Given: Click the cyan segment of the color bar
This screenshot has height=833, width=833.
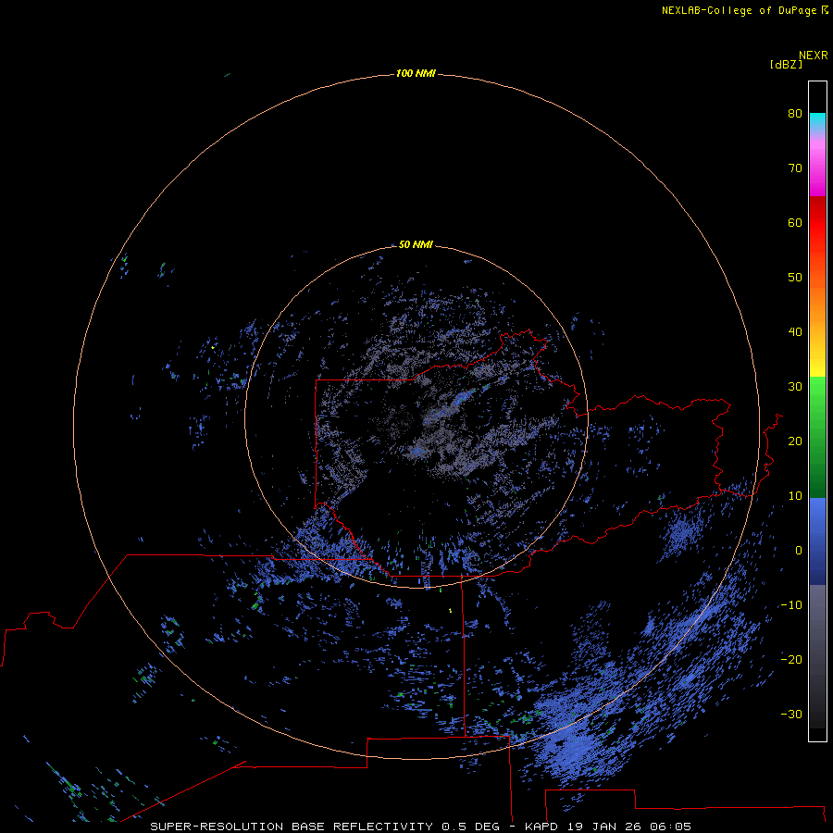Looking at the screenshot, I should tap(817, 120).
